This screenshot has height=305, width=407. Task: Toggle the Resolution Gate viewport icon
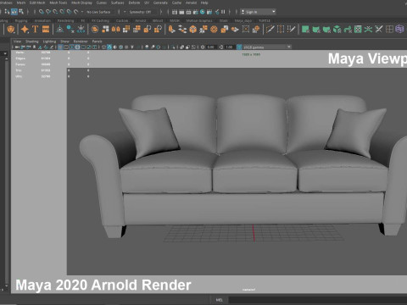point(72,47)
